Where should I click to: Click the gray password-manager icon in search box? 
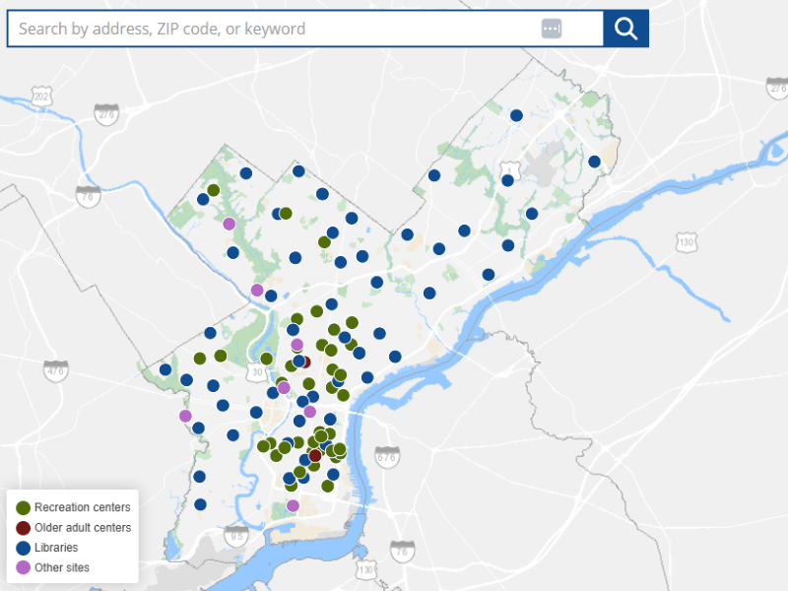(x=552, y=29)
